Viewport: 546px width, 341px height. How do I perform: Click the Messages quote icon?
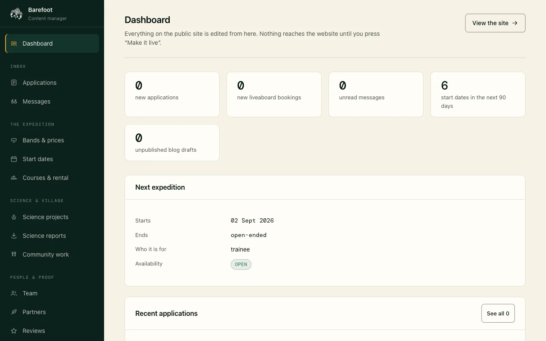click(14, 101)
